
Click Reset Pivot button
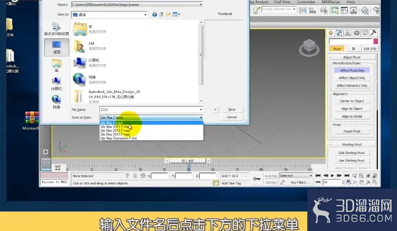tap(352, 131)
